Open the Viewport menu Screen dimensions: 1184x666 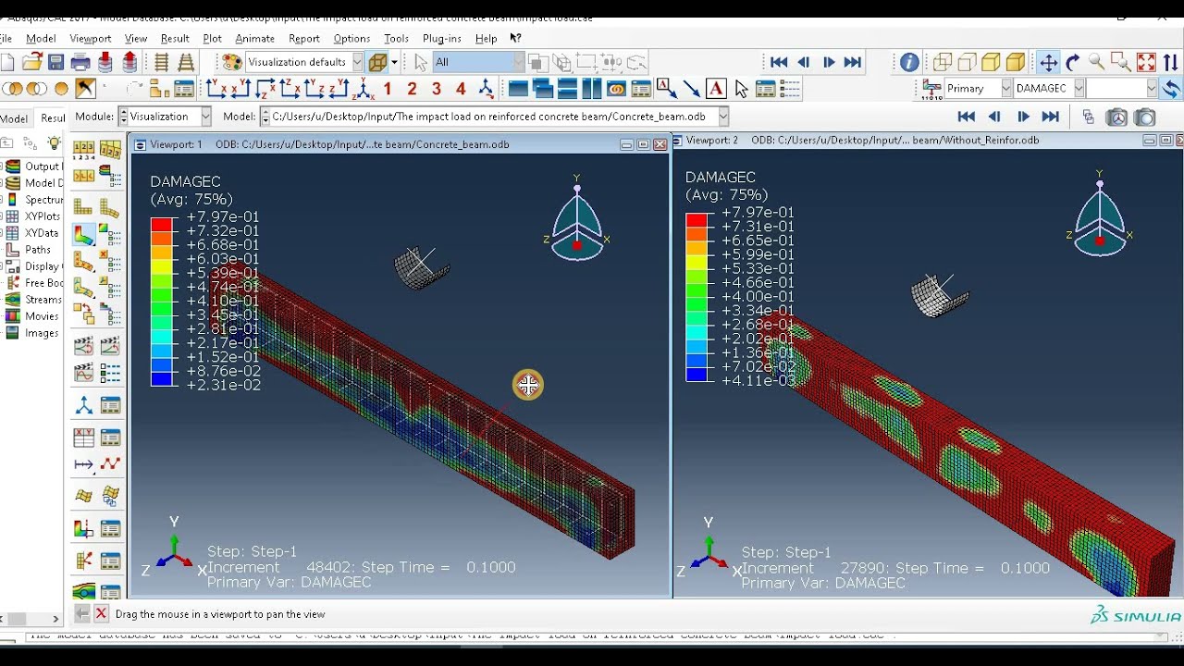tap(91, 39)
